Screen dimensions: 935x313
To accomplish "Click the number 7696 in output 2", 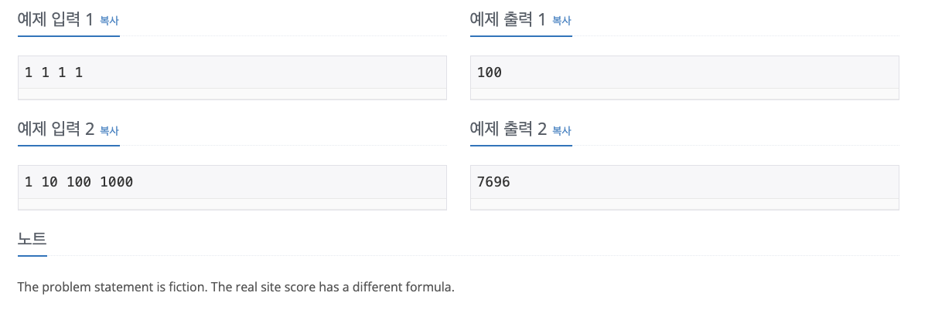I will (x=494, y=182).
